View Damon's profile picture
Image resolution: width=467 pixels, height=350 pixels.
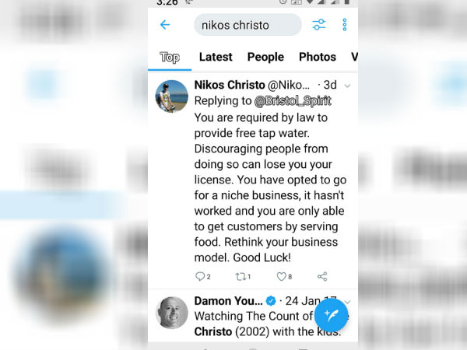pyautogui.click(x=172, y=313)
